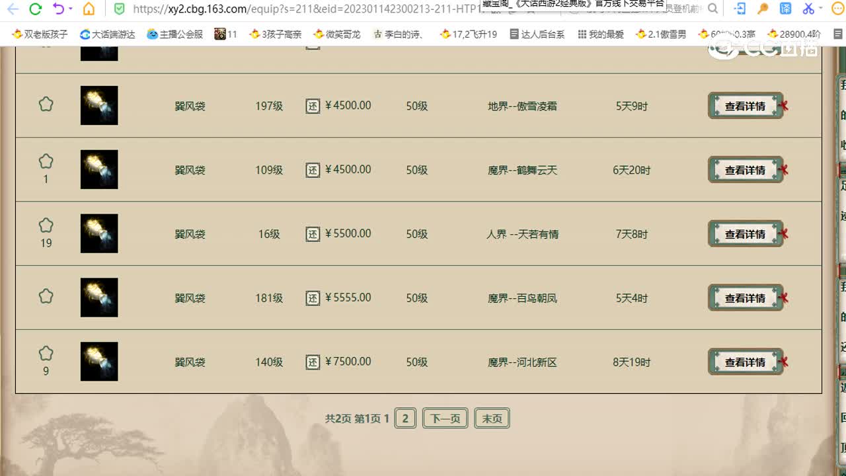
Task: Open the send-to-phone icon in toolbar
Action: [x=740, y=9]
